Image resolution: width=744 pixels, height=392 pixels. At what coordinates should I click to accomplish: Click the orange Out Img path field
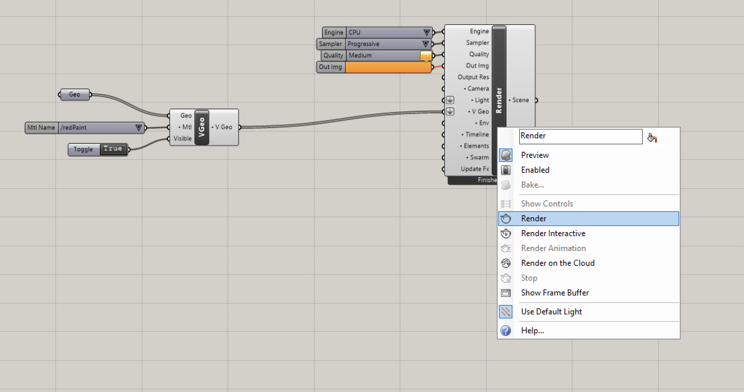(x=388, y=67)
